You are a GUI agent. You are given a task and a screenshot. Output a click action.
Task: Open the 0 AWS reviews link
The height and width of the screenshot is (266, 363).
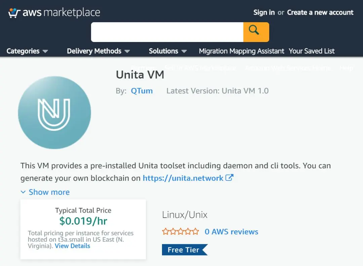[231, 232]
